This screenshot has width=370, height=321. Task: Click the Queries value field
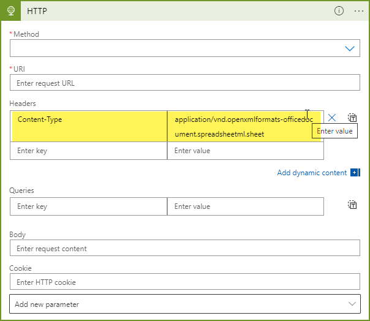tap(245, 206)
